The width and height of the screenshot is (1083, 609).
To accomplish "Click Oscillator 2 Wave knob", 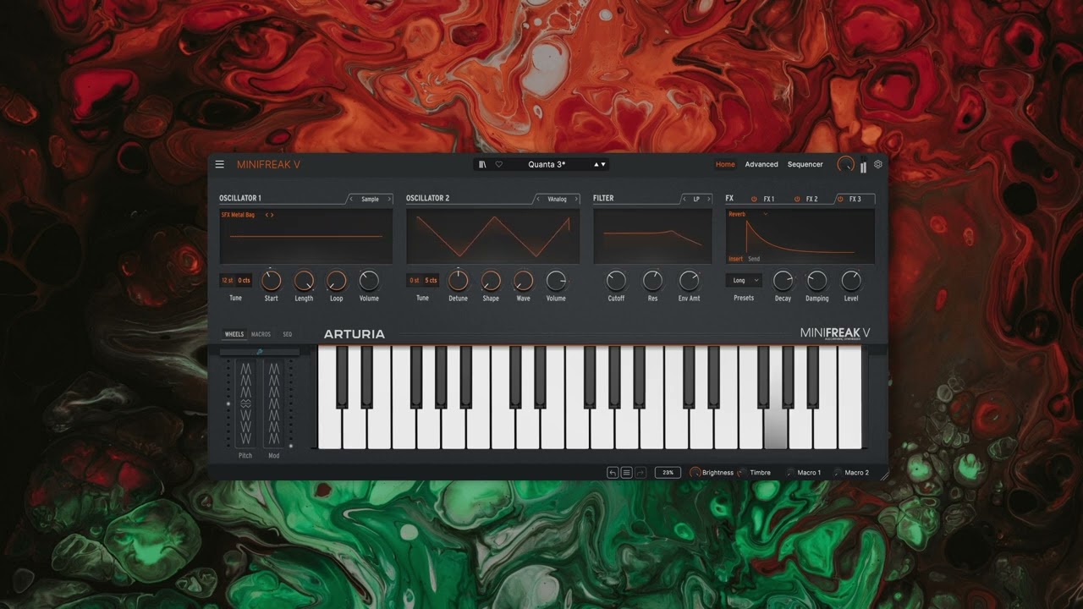I will pos(524,280).
